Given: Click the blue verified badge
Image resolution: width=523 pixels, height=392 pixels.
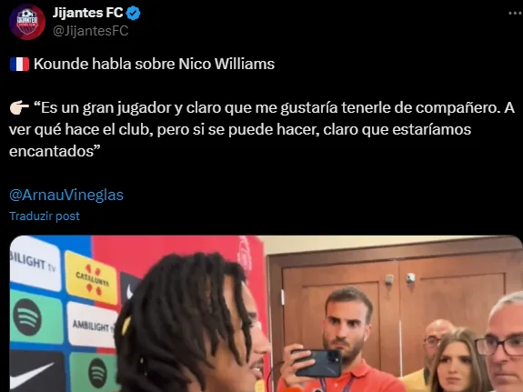Looking at the screenshot, I should click(134, 14).
